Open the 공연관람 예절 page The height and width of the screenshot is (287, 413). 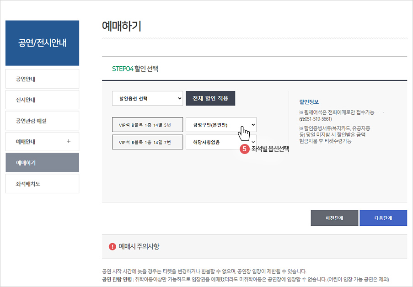click(42, 120)
